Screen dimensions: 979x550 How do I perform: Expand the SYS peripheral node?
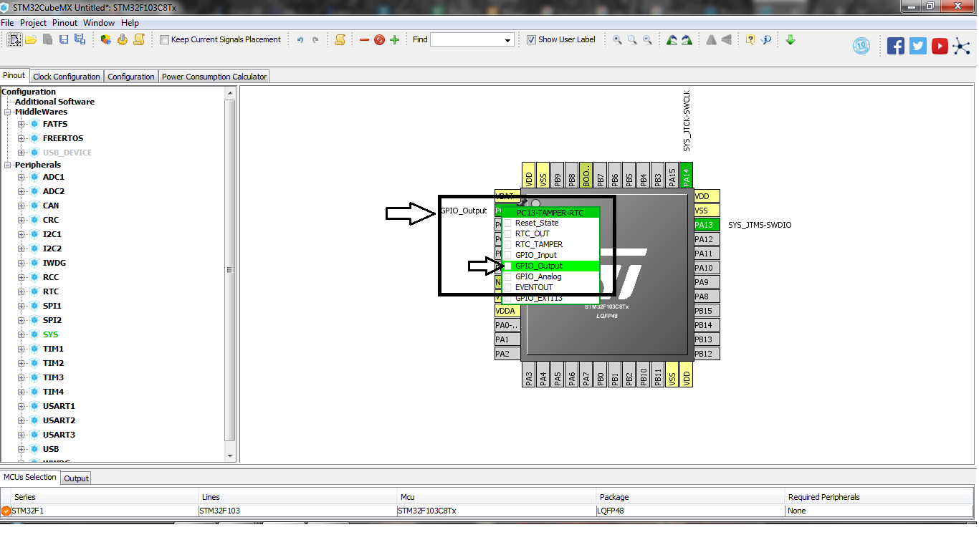pos(22,334)
